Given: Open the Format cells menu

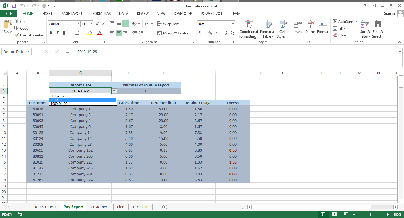Looking at the screenshot, I should [323, 29].
